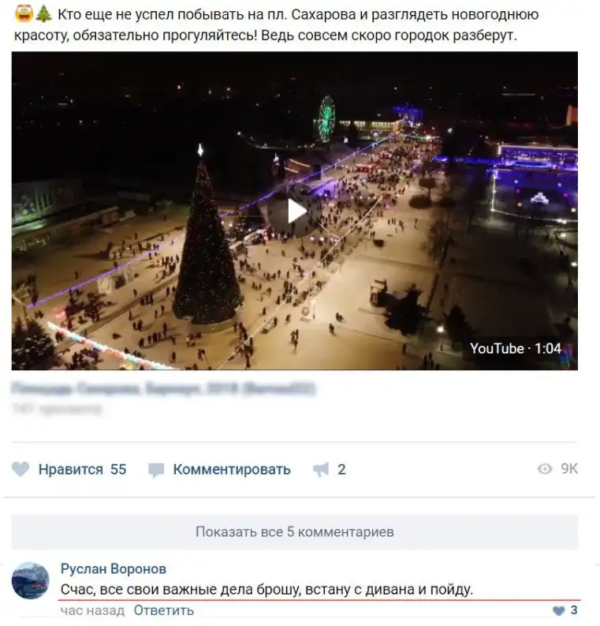The height and width of the screenshot is (626, 600).
Task: Click the 55 likes counter
Action: pos(118,470)
